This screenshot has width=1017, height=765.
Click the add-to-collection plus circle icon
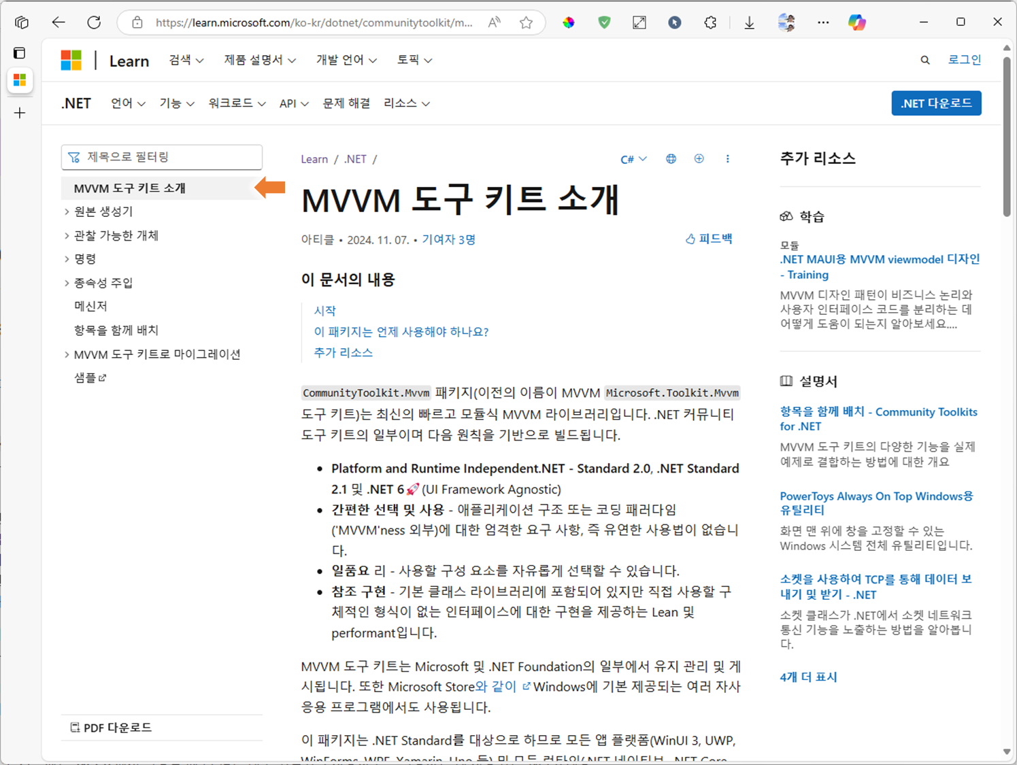699,158
